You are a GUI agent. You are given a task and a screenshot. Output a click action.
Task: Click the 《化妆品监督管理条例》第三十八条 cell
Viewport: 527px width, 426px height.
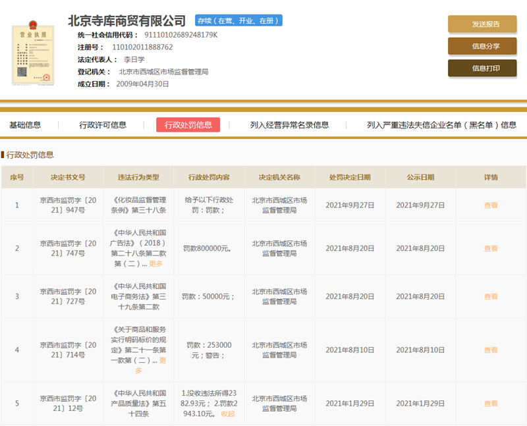tap(138, 205)
